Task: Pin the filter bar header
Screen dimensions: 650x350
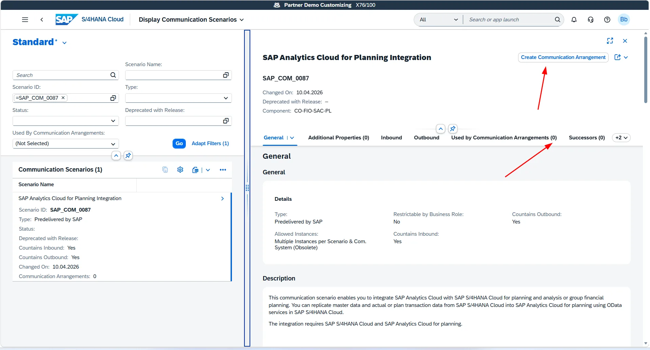Action: (128, 156)
